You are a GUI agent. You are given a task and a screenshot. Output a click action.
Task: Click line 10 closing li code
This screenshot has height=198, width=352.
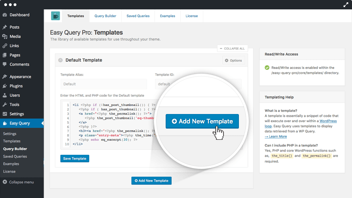(x=77, y=144)
